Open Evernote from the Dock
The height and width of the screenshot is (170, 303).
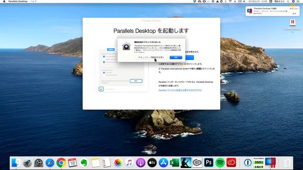pyautogui.click(x=84, y=163)
